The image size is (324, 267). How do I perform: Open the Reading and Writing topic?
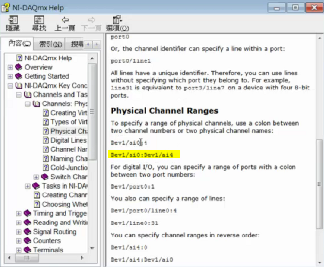pos(60,222)
